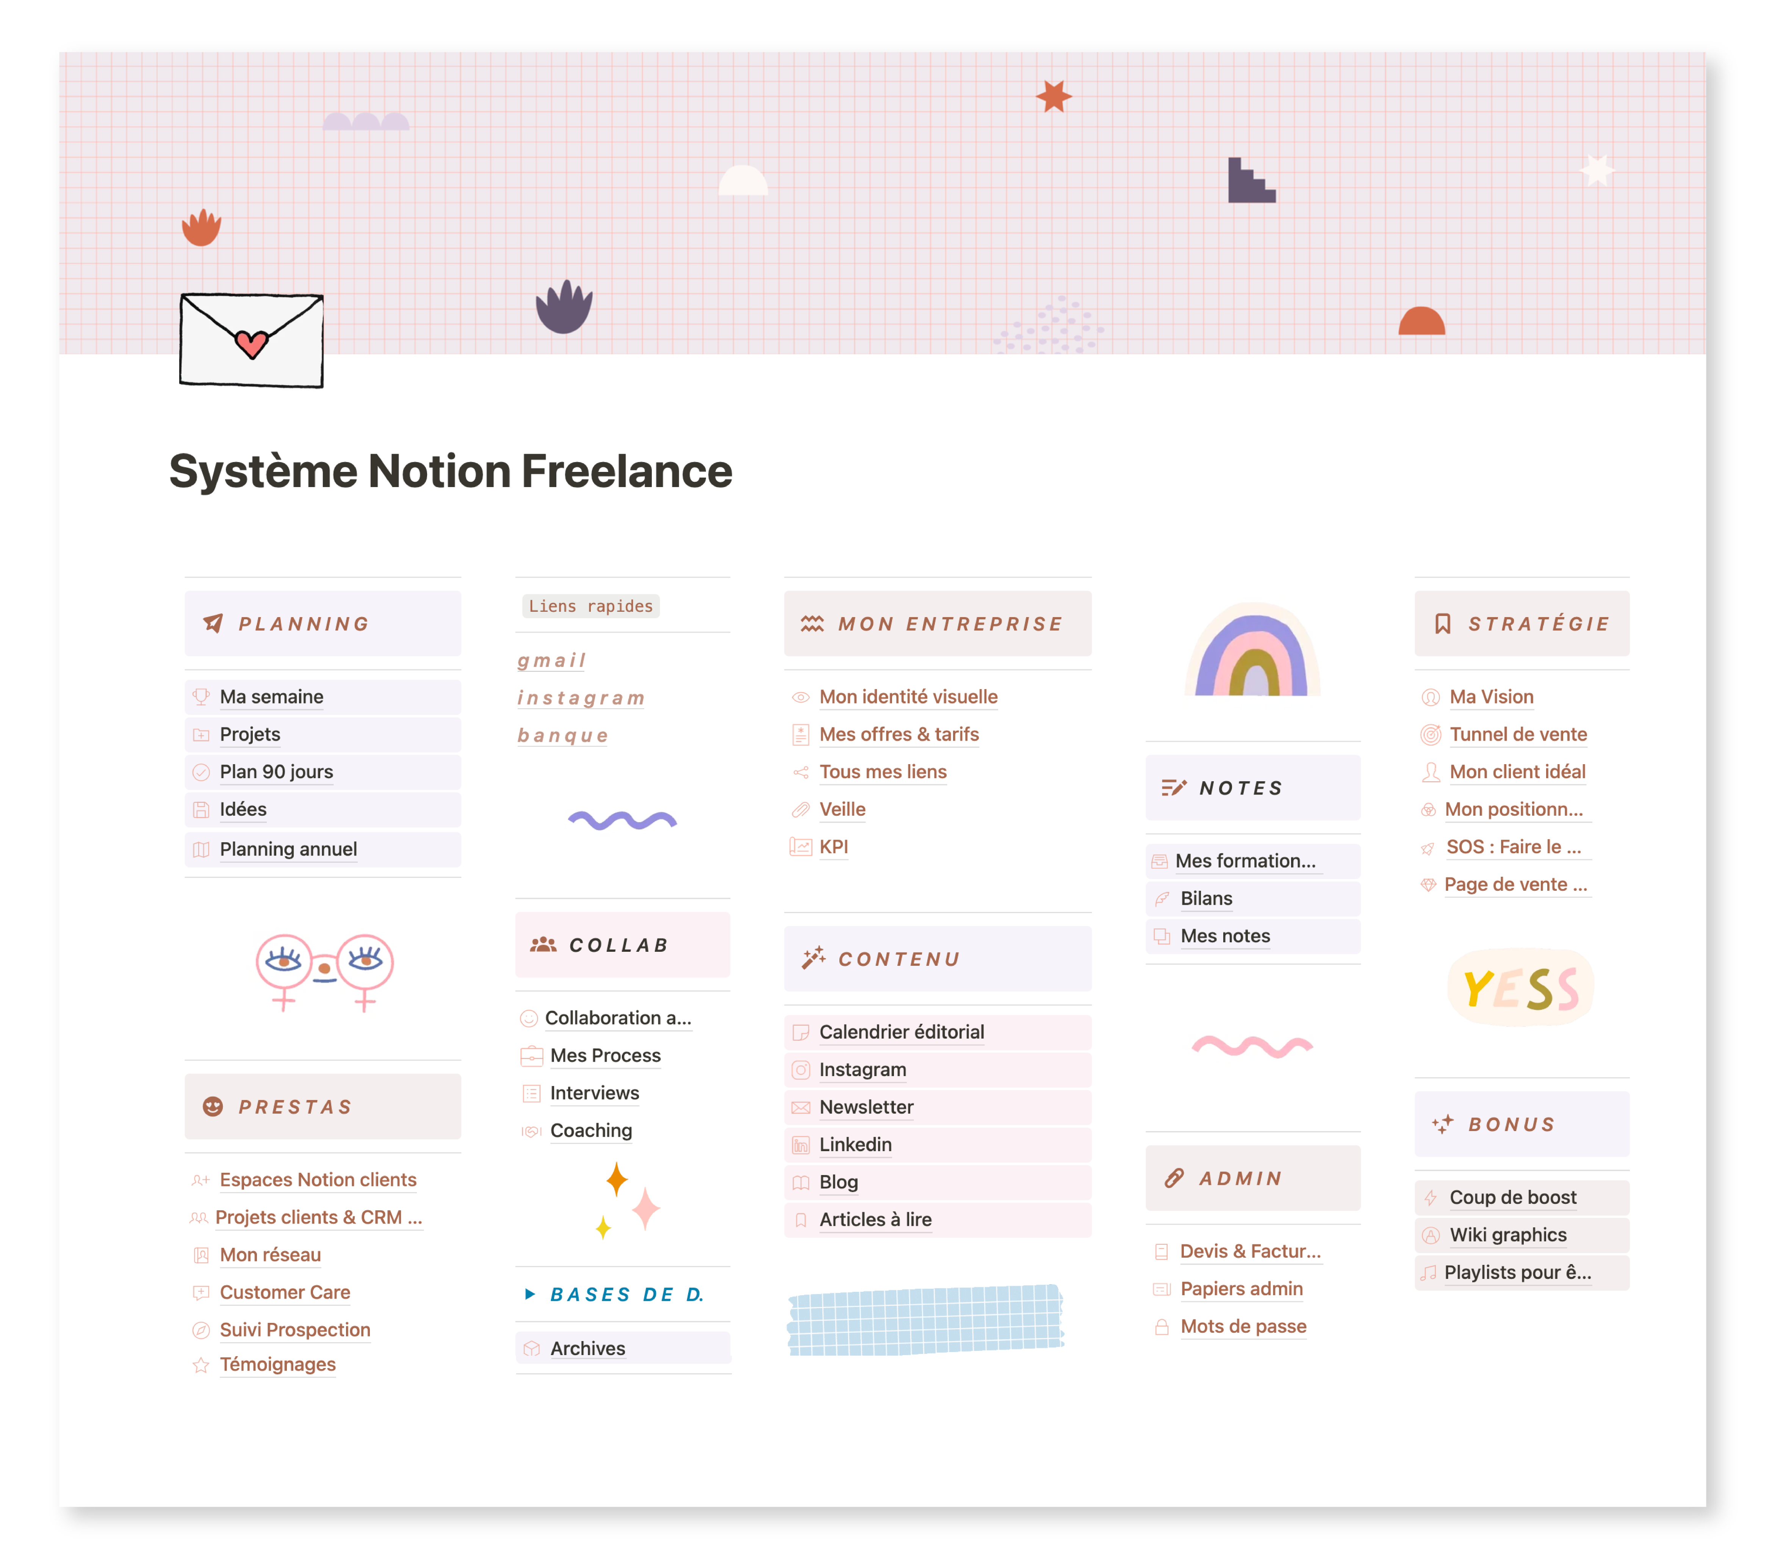Click the magic wand icon beside Contenu
Viewport: 1775px width, 1559px height.
point(813,958)
